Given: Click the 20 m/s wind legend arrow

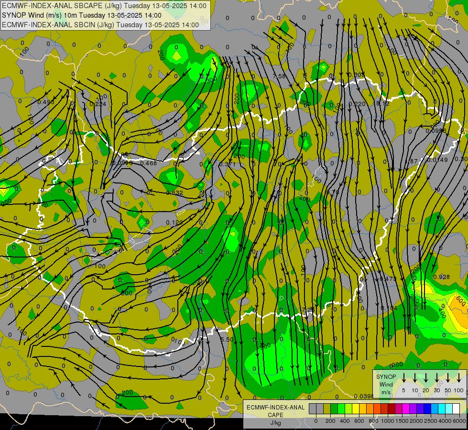Looking at the screenshot, I should pos(425,378).
